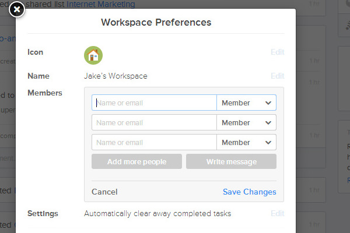Select the third Name or email field
This screenshot has height=233, width=350.
154,142
